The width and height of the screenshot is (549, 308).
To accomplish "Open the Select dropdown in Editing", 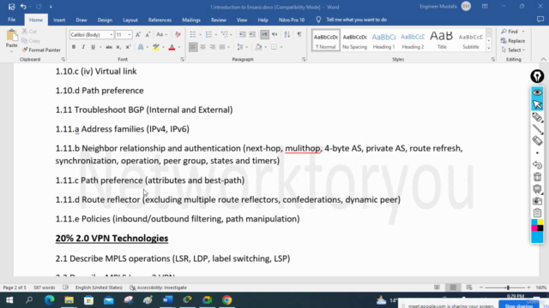I will [513, 50].
